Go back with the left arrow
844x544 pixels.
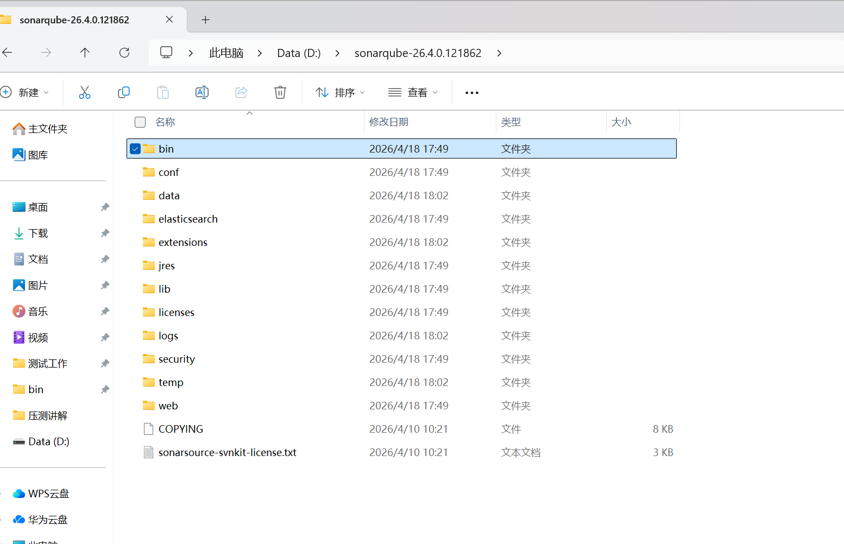[x=8, y=53]
